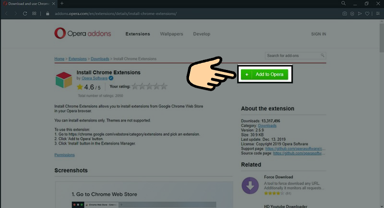Click the padlock site security icon
Viewport: 384px width, 208px height.
click(48, 14)
